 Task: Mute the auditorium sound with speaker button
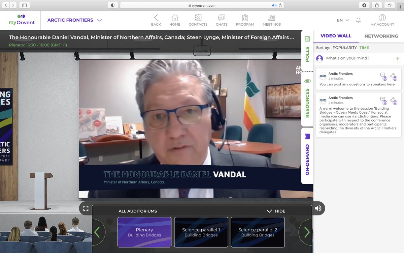pos(318,208)
